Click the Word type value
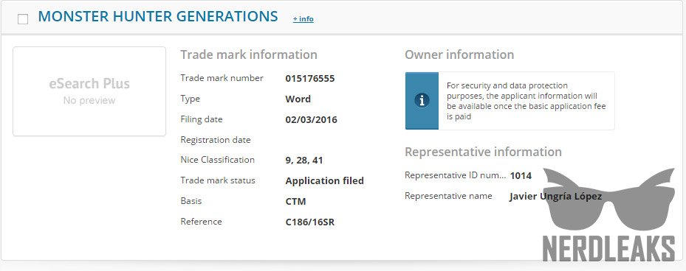 coord(298,99)
